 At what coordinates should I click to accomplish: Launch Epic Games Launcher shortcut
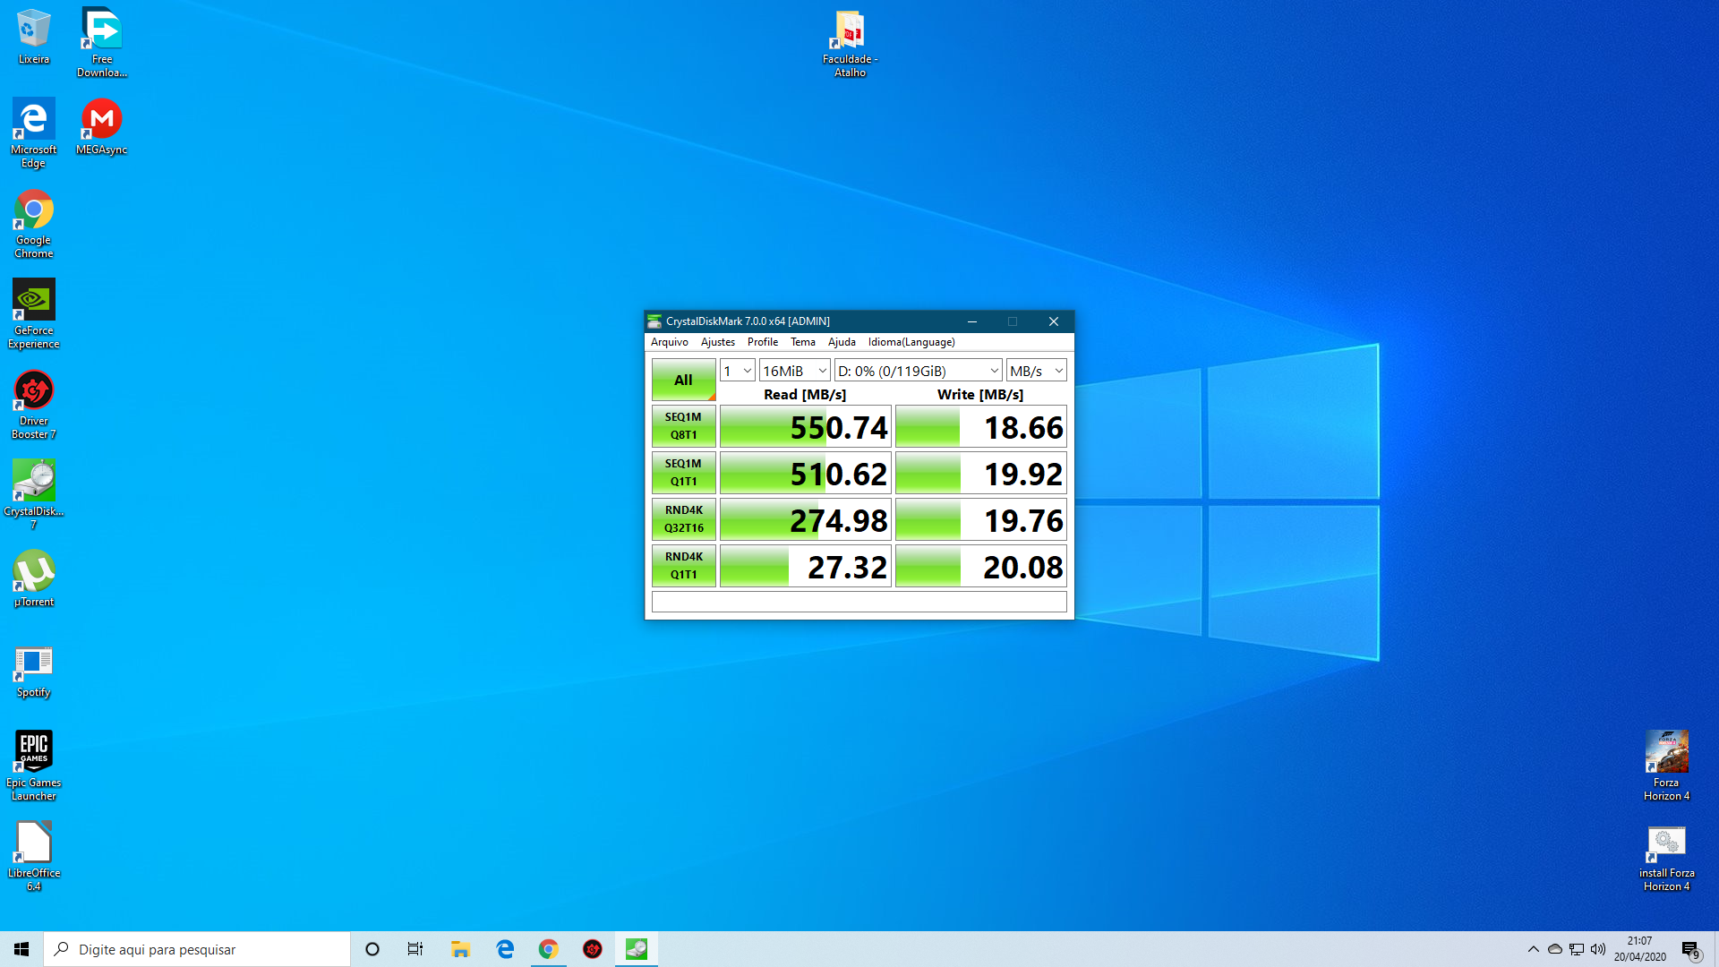click(33, 766)
